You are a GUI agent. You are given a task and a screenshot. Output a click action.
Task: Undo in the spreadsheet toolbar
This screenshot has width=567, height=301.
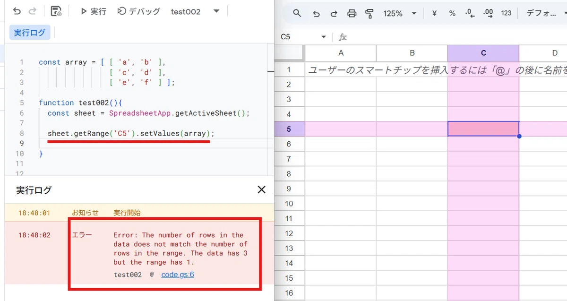317,13
